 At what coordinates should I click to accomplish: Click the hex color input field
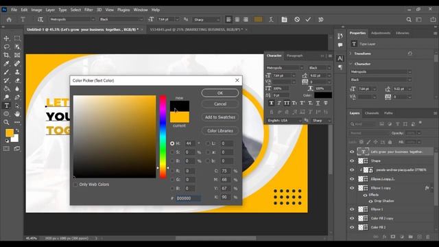click(188, 198)
